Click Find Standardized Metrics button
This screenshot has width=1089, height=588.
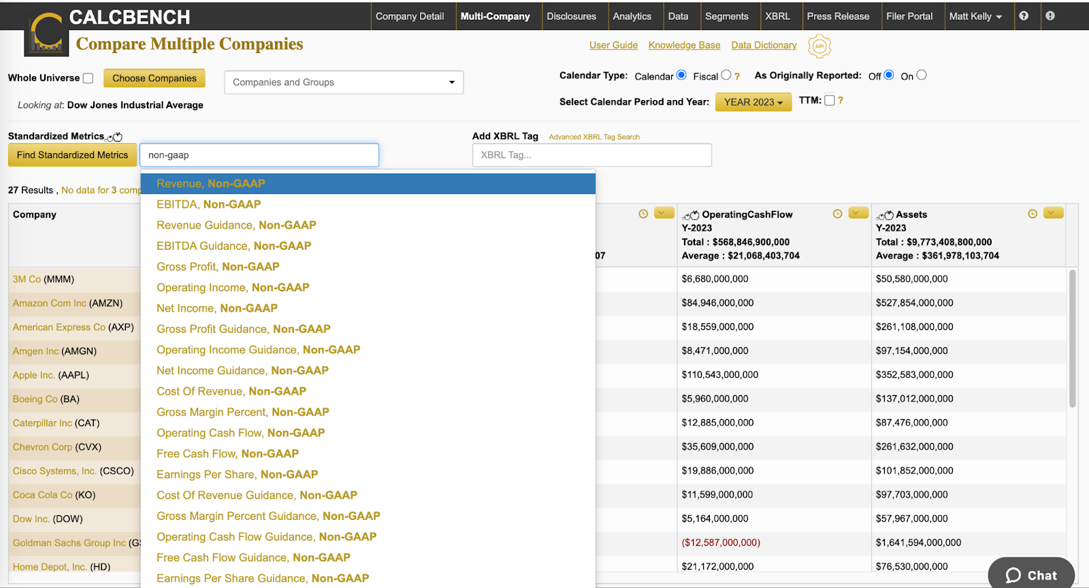(72, 155)
